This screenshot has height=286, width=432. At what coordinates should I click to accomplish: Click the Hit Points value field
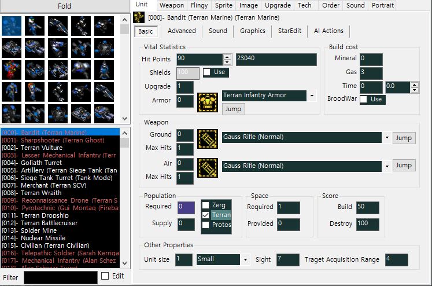[200, 59]
